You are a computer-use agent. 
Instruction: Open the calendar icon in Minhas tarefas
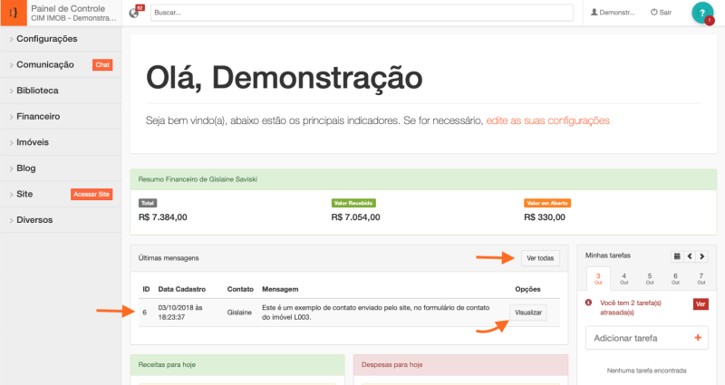[676, 256]
